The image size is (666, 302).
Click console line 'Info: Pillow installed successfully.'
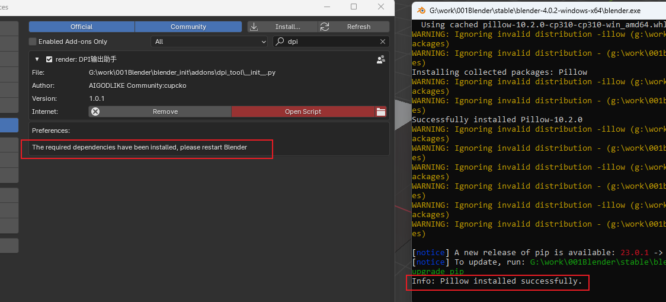pos(497,281)
